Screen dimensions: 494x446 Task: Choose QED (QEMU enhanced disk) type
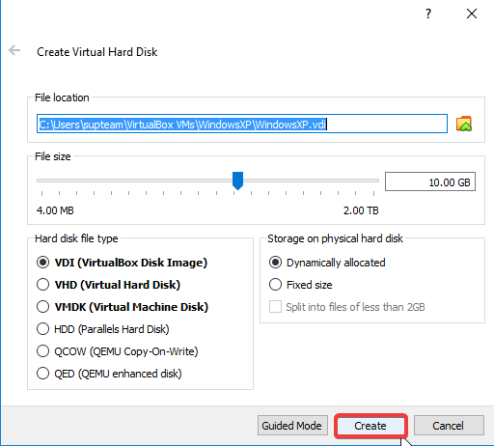tap(109, 374)
